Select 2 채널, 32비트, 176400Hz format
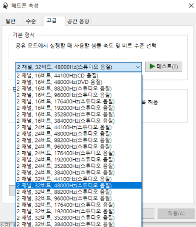 tap(79, 205)
